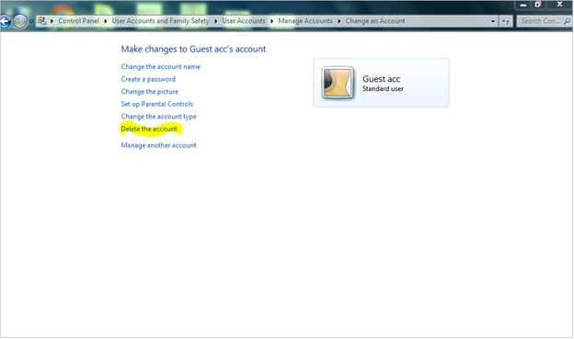Click the Control Panel icon in address bar
The height and width of the screenshot is (339, 574).
(x=41, y=21)
